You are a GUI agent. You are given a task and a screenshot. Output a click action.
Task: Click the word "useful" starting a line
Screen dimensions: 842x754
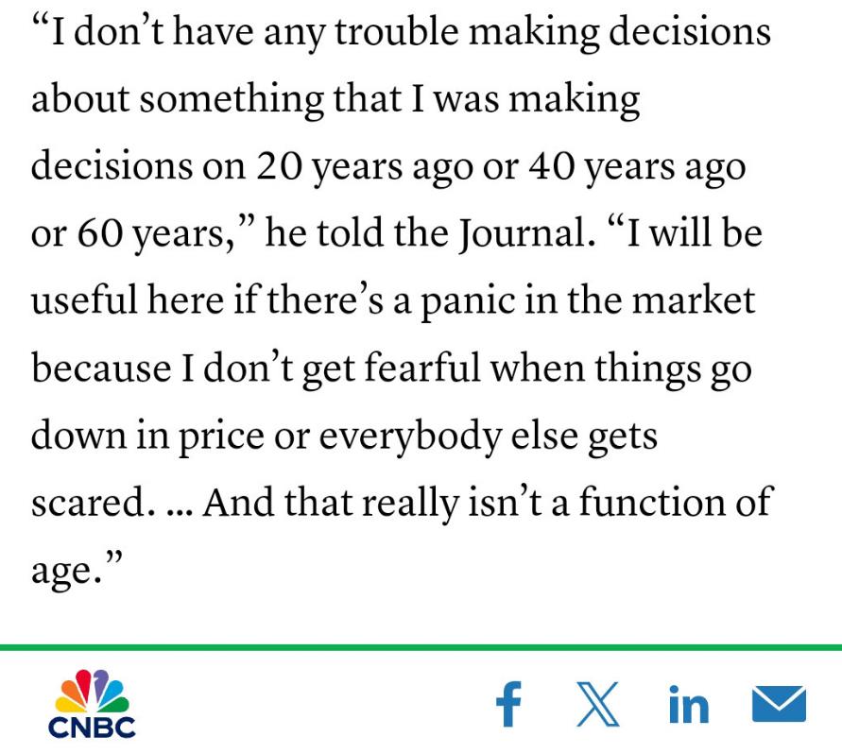tap(84, 300)
